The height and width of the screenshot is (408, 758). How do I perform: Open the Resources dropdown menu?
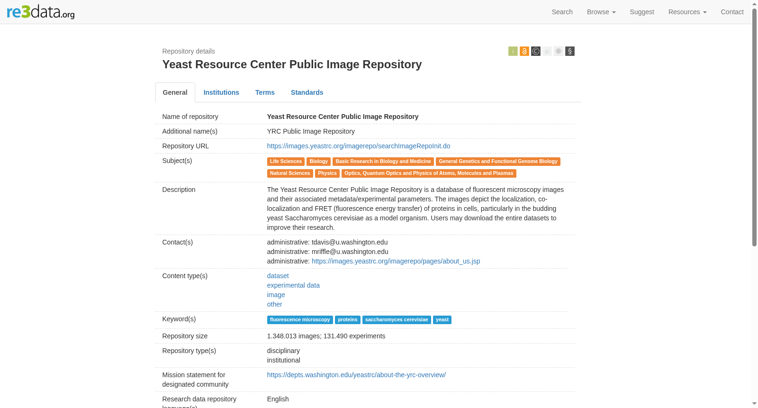click(x=687, y=12)
